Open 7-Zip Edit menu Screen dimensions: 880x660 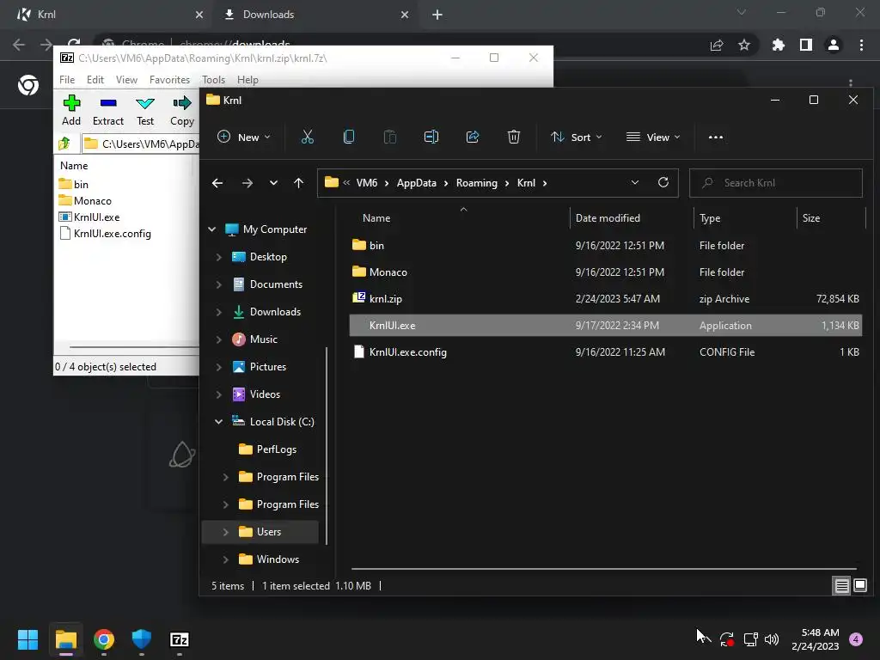[95, 80]
